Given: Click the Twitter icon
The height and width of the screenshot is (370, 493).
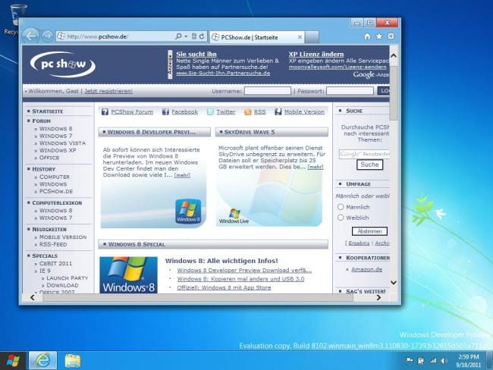Looking at the screenshot, I should (x=210, y=112).
